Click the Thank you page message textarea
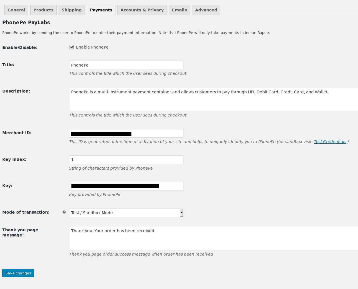 pos(213,238)
